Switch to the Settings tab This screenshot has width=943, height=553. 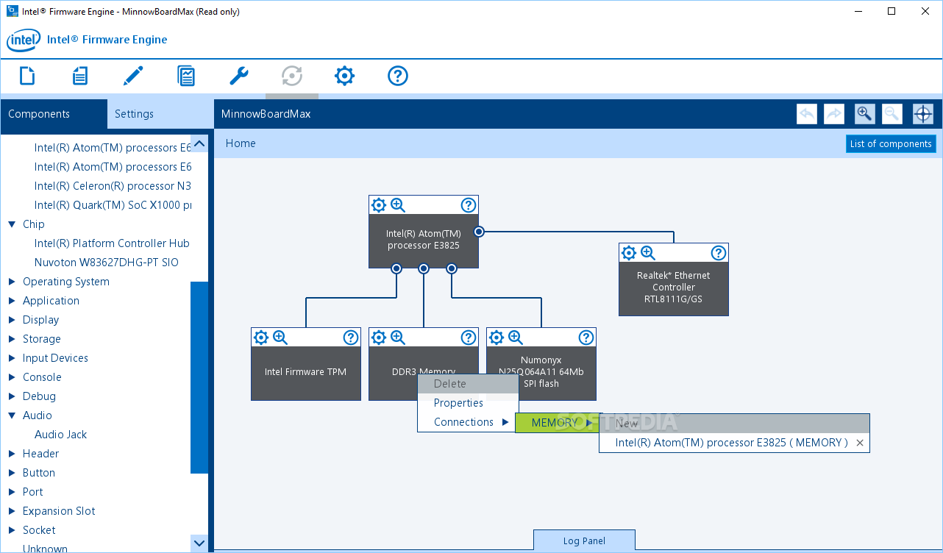pos(160,114)
